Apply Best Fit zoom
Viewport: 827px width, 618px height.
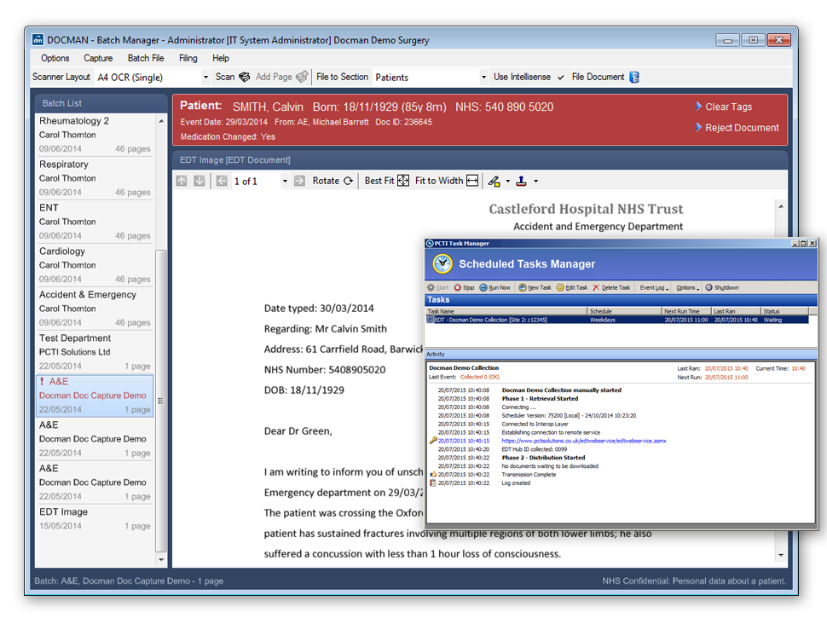[386, 181]
